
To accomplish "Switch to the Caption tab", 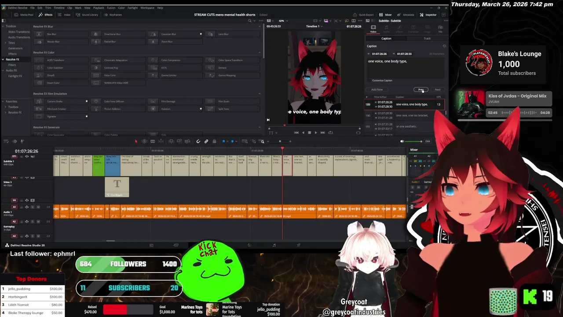I will [x=386, y=38].
